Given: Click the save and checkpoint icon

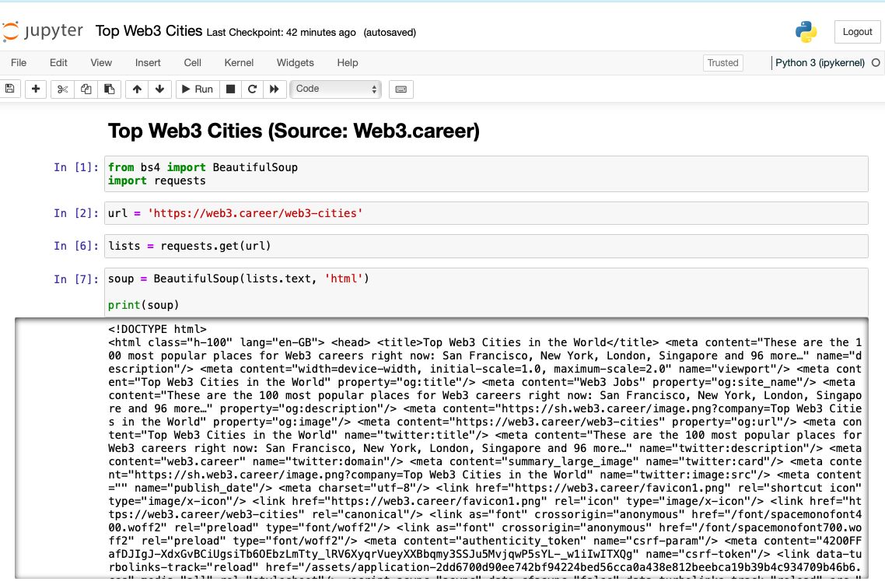Looking at the screenshot, I should tap(10, 89).
